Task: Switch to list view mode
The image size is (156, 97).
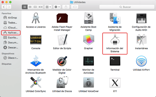Action: pyautogui.click(x=30, y=7)
